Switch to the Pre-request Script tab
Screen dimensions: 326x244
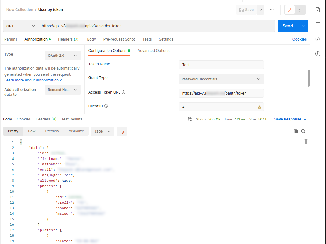pyautogui.click(x=119, y=39)
